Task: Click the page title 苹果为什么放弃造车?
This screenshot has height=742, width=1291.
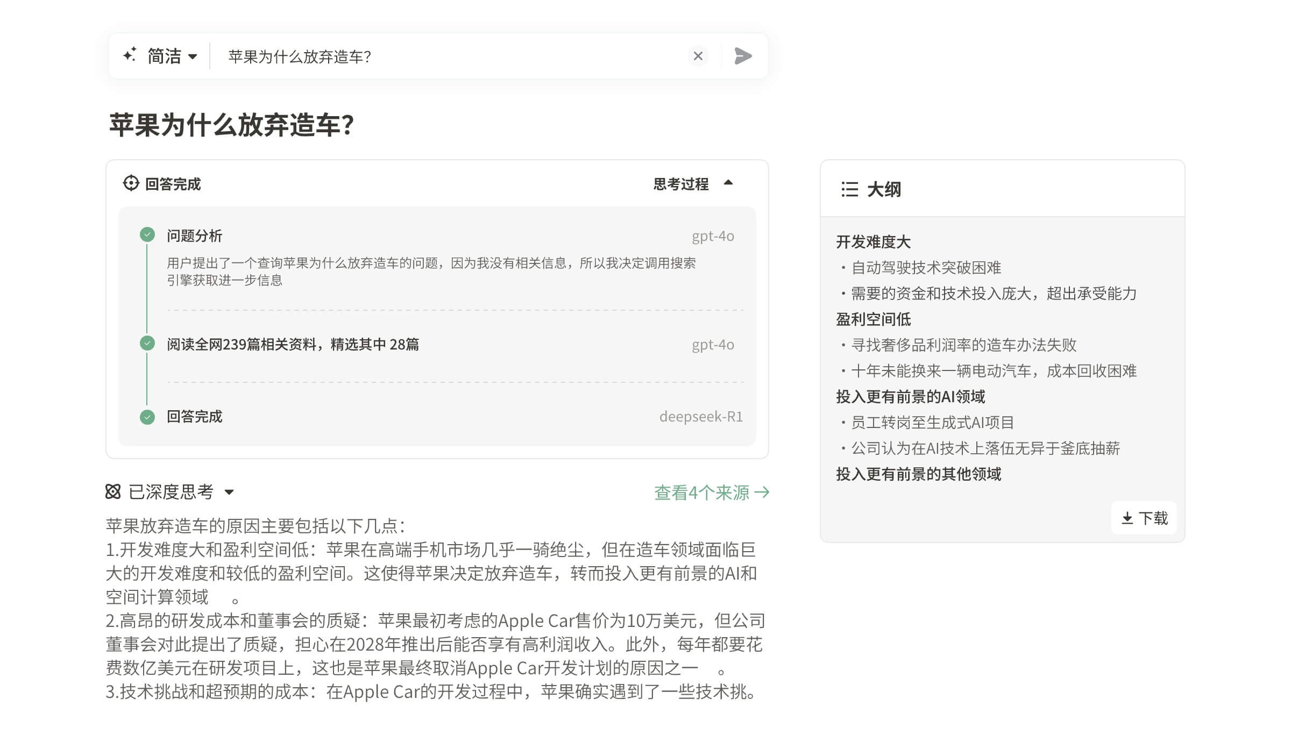Action: click(231, 125)
